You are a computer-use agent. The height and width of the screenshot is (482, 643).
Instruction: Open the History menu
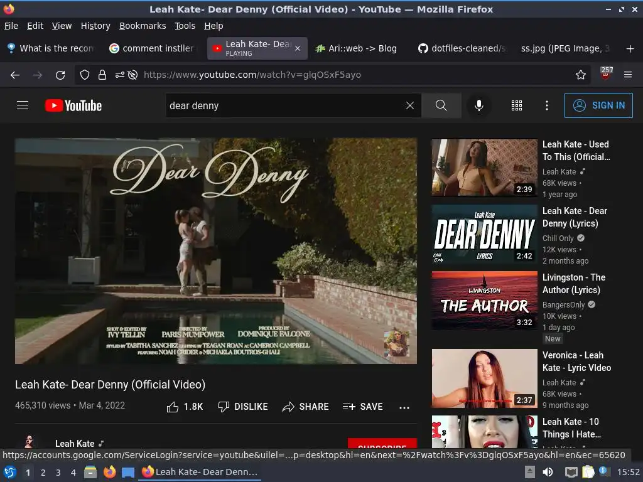point(95,26)
